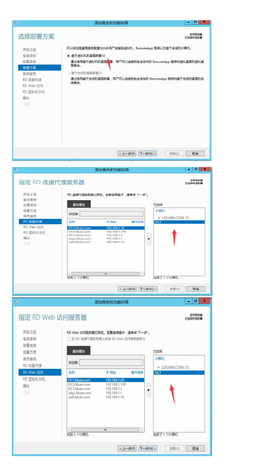Select 基于虚拟机的桌面部署(V) radio button
The width and height of the screenshot is (254, 475).
point(68,56)
